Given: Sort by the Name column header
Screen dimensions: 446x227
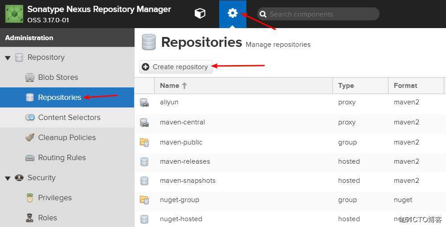Looking at the screenshot, I should coord(243,86).
